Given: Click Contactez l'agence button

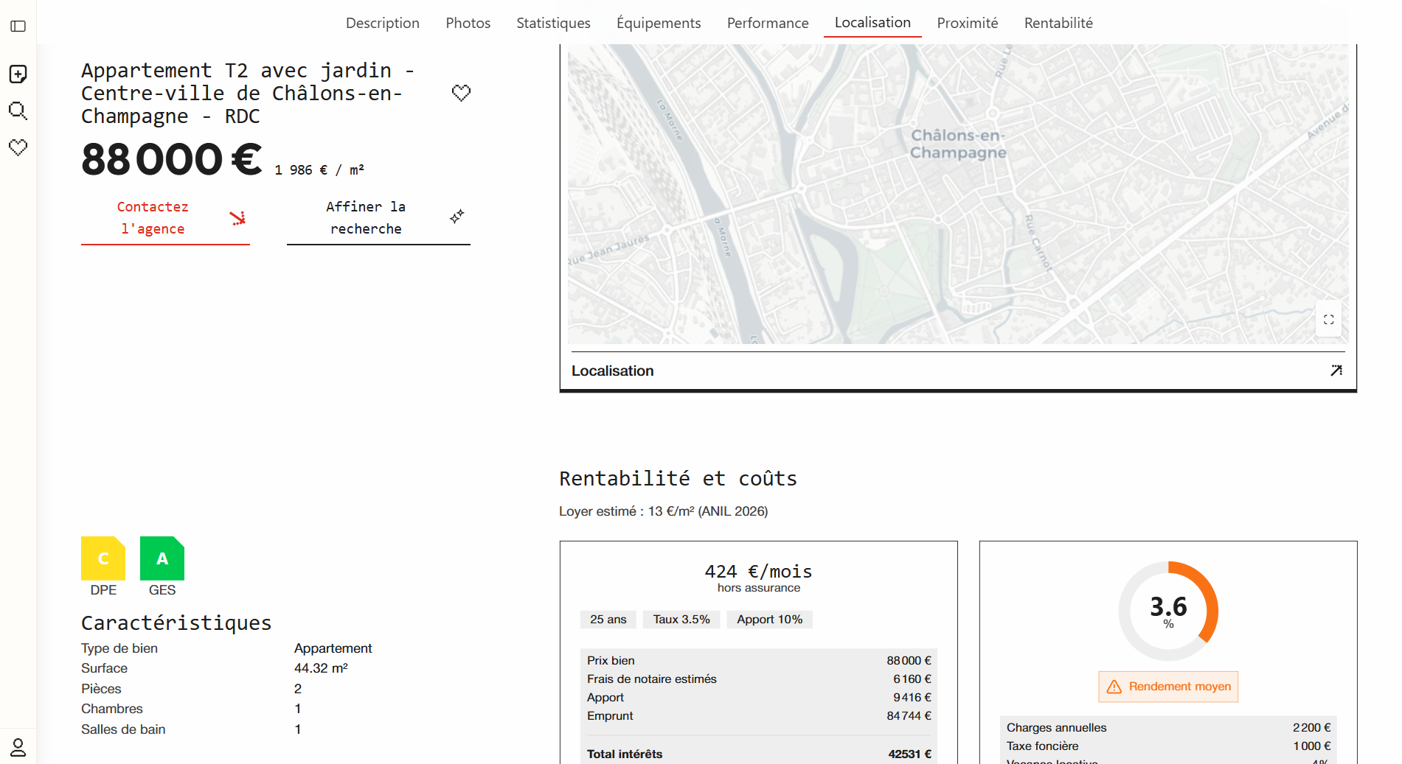Looking at the screenshot, I should (x=165, y=218).
